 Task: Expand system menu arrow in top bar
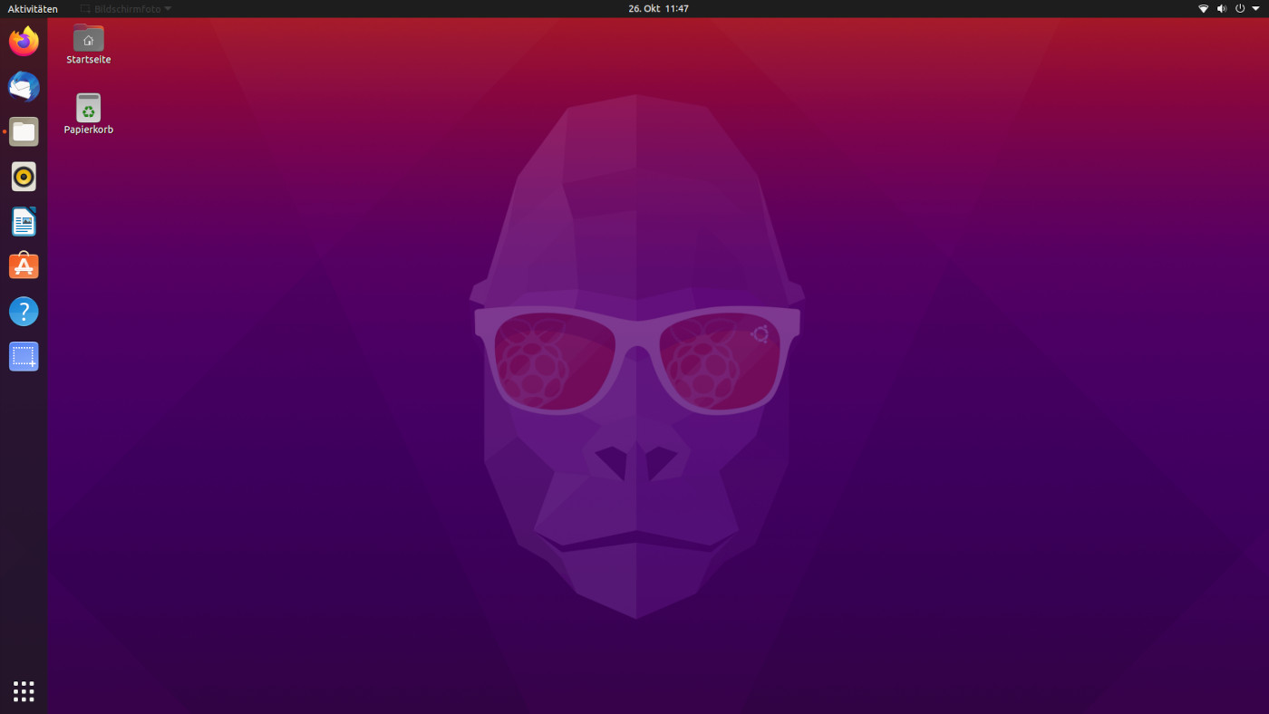(1255, 8)
